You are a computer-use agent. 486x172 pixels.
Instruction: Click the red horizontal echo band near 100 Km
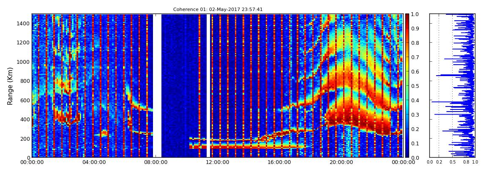tap(248, 146)
